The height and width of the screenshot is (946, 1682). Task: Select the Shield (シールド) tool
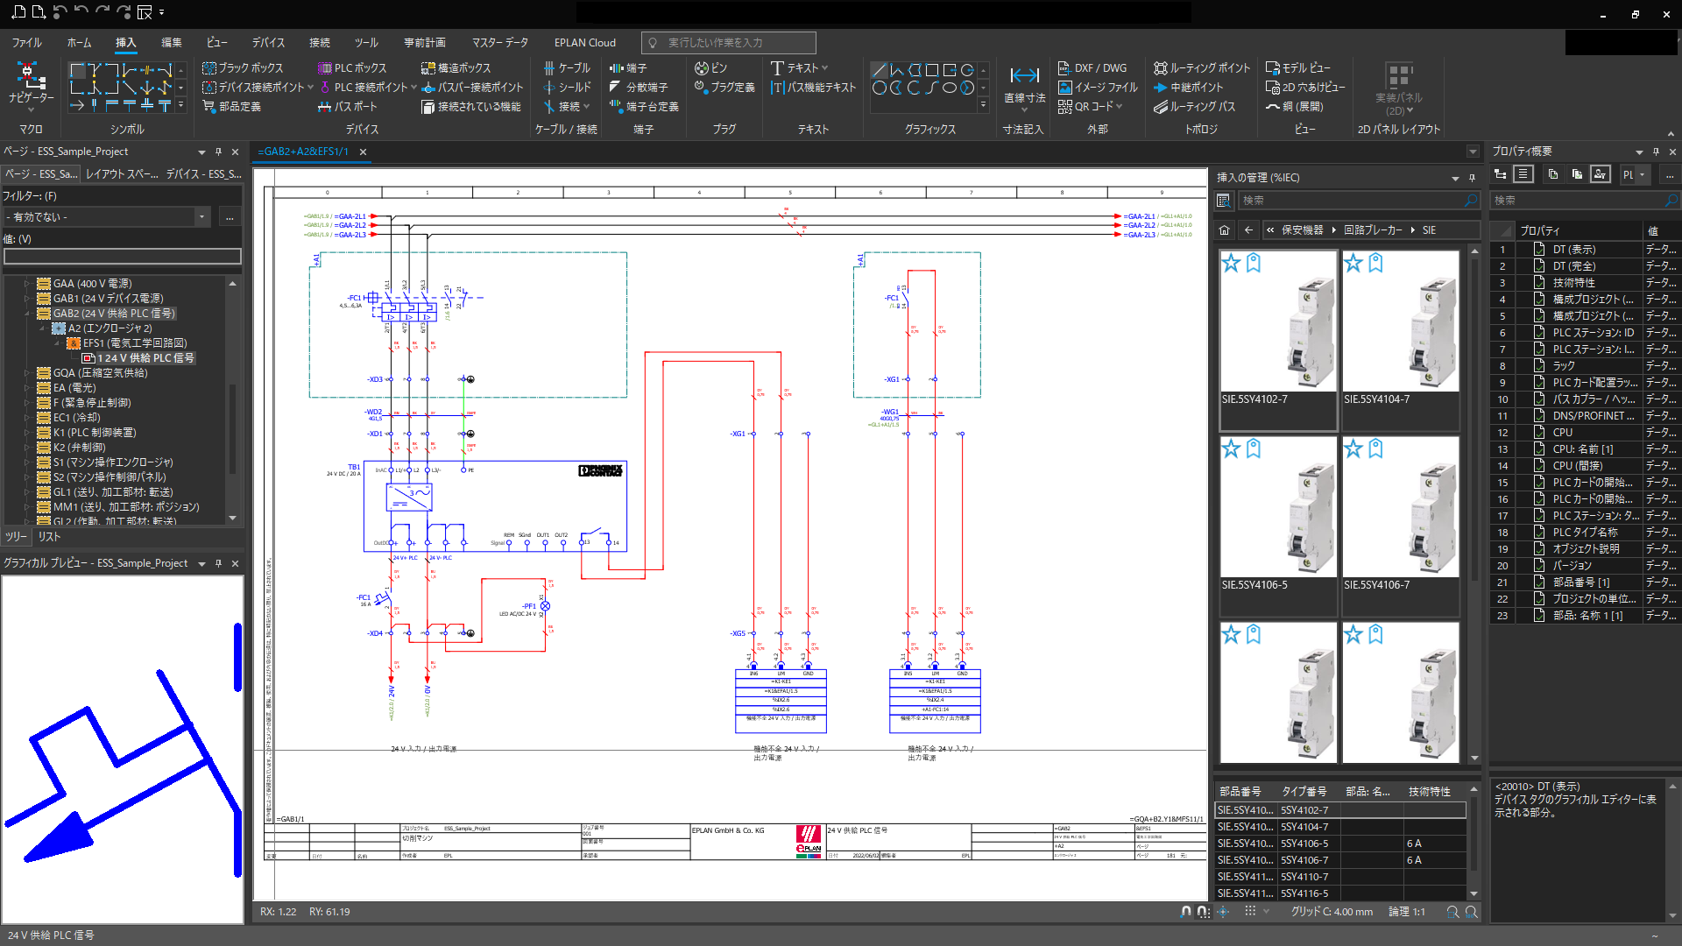pos(567,87)
